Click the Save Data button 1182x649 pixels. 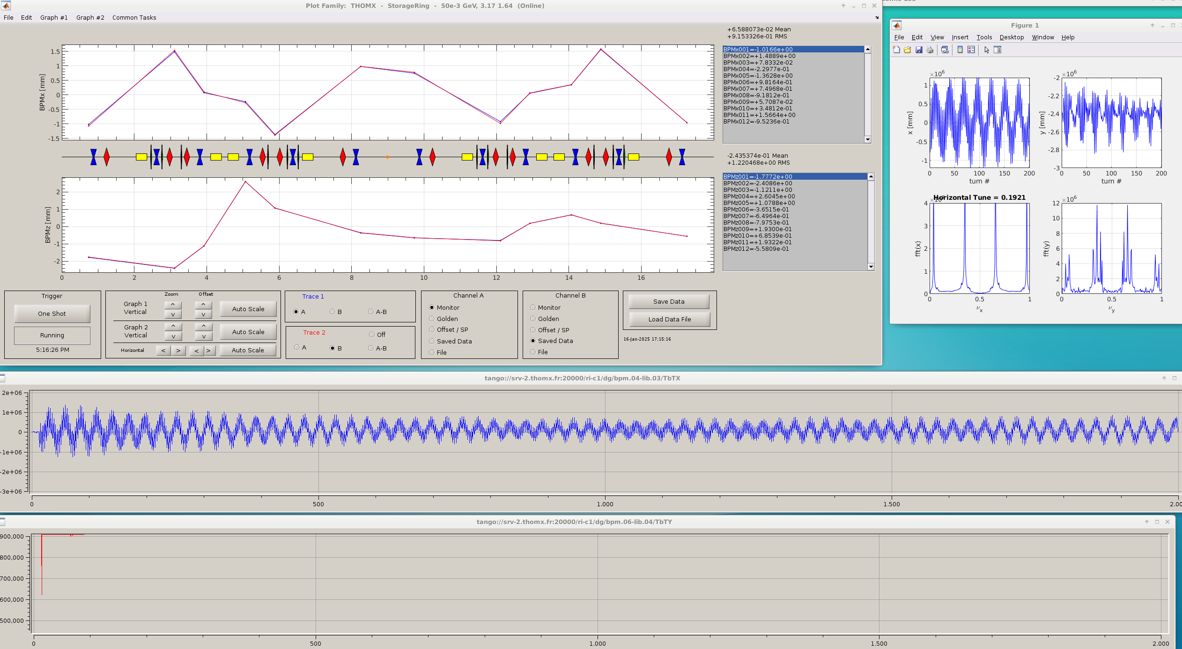[x=669, y=302]
